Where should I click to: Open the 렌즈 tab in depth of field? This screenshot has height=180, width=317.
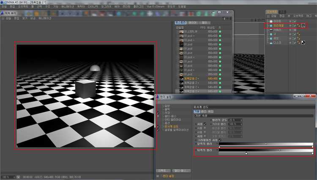(204, 111)
